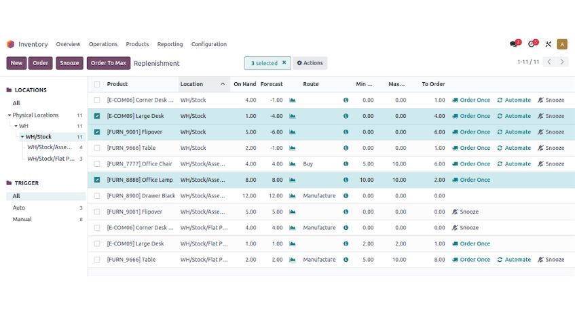Click the Inventory app logo icon

point(10,44)
